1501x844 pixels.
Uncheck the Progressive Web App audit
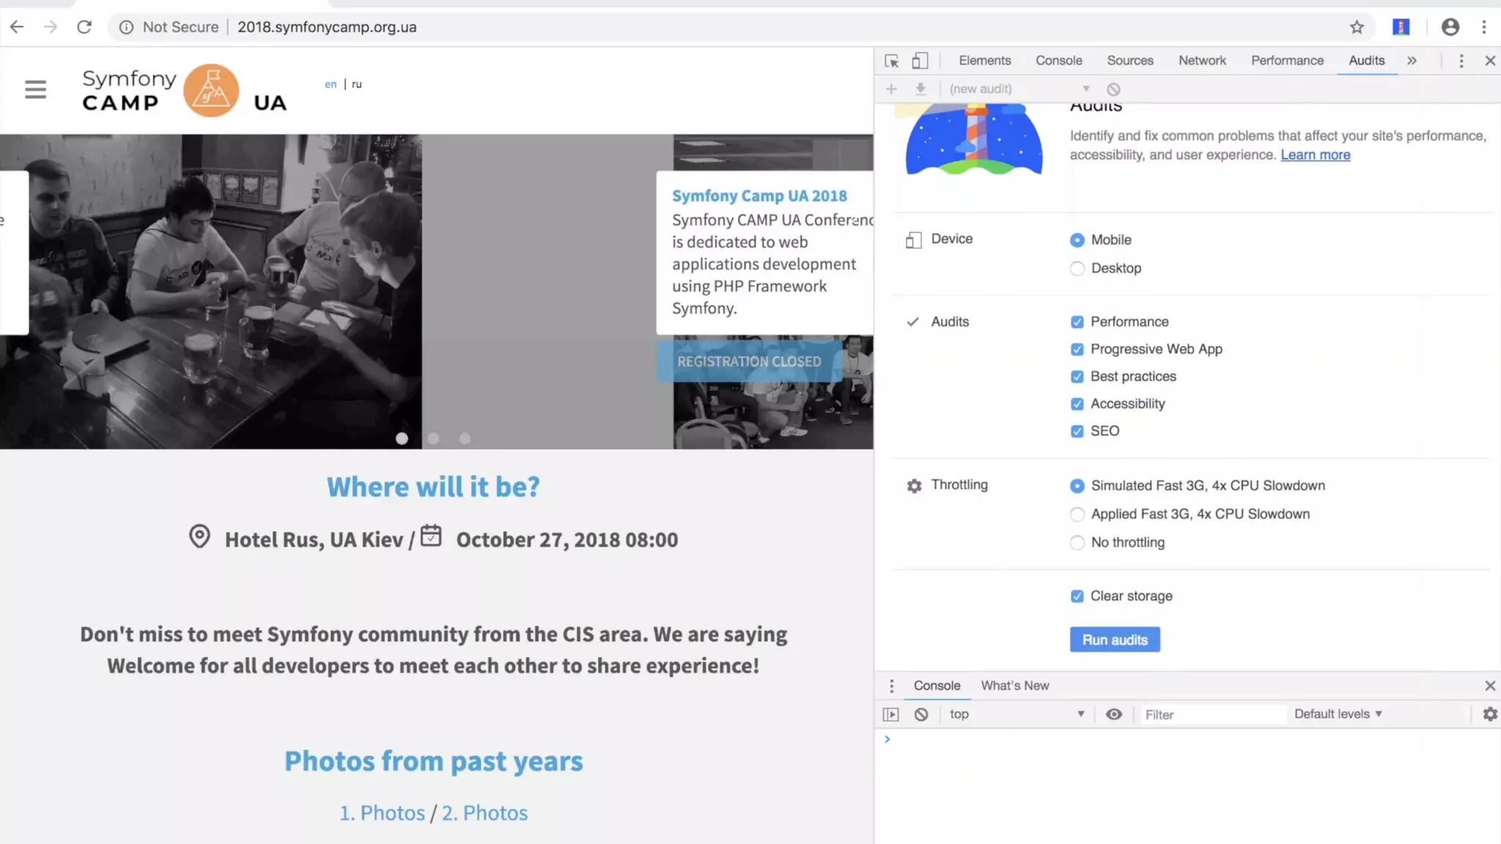[x=1077, y=349]
